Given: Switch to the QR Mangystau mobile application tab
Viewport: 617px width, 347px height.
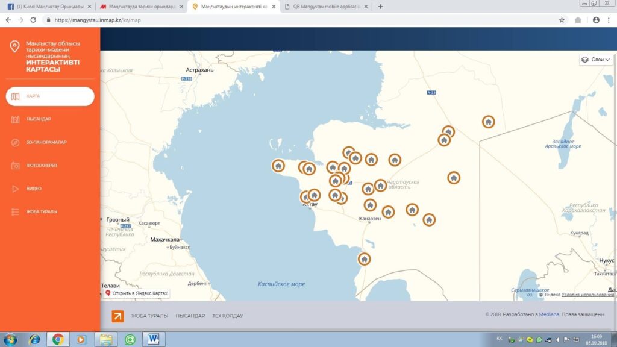Looking at the screenshot, I should [326, 7].
